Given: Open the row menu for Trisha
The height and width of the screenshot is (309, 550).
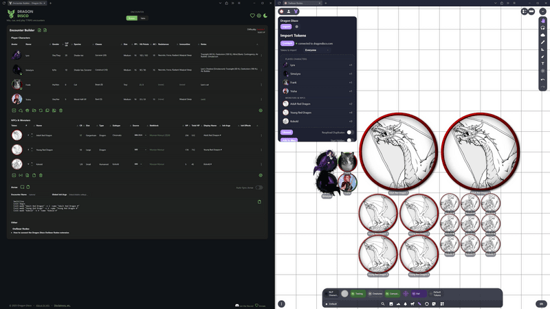Looking at the screenshot, I should [x=261, y=99].
